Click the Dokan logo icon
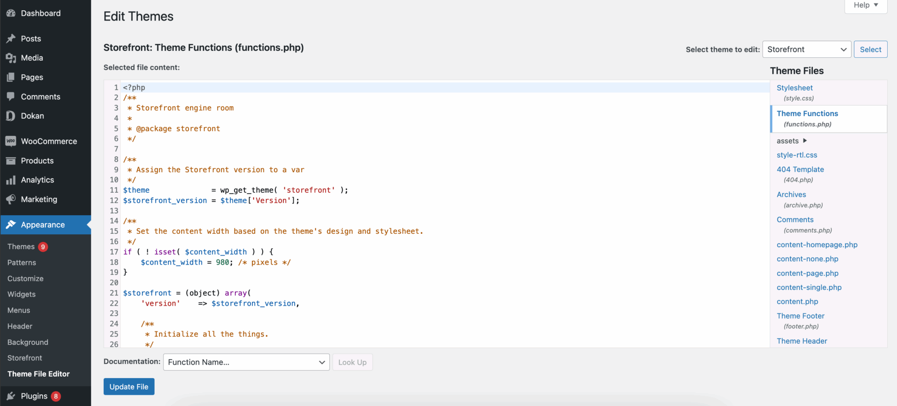The height and width of the screenshot is (406, 897). (x=11, y=116)
